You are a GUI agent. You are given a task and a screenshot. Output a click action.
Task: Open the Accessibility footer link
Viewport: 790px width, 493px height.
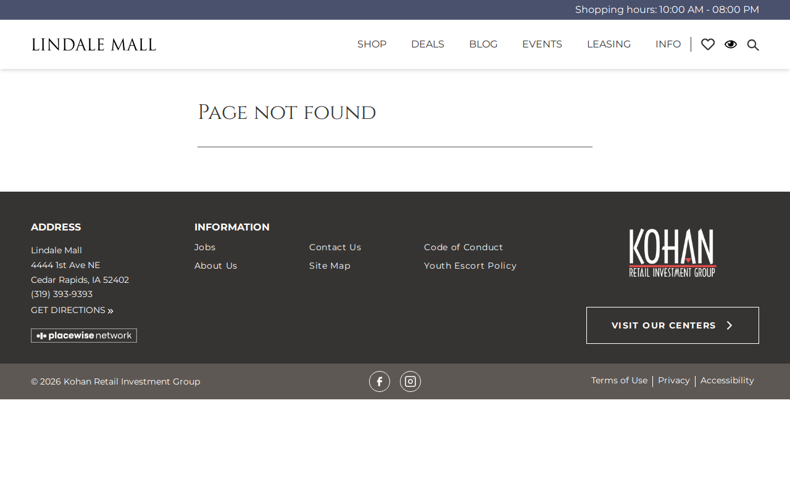[x=727, y=380]
